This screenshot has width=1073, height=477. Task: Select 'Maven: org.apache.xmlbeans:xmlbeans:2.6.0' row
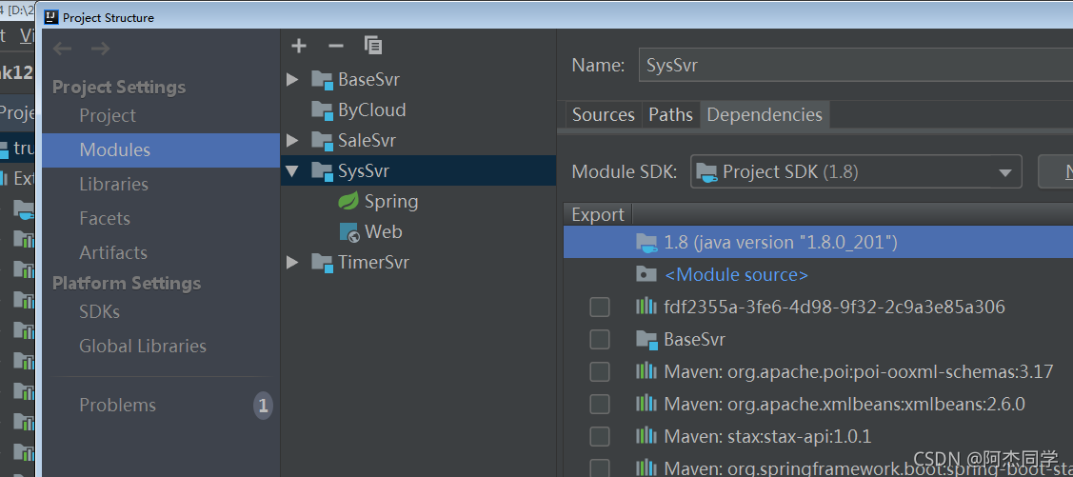[819, 404]
